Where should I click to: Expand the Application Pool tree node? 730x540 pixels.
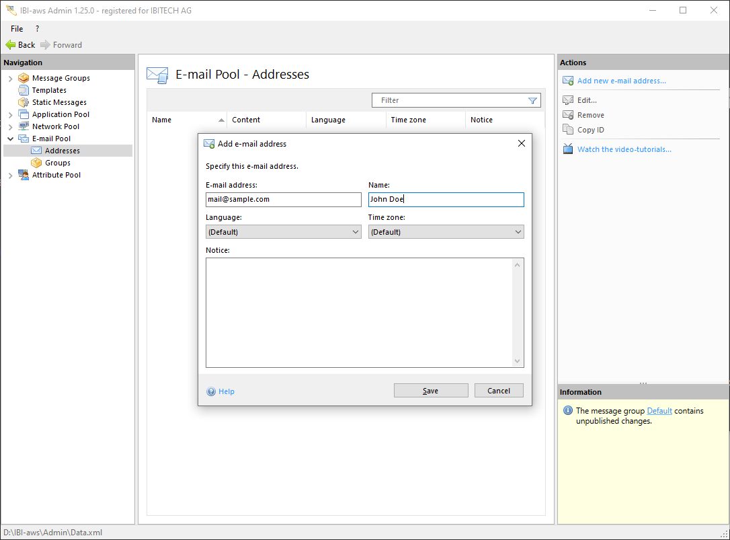point(10,115)
